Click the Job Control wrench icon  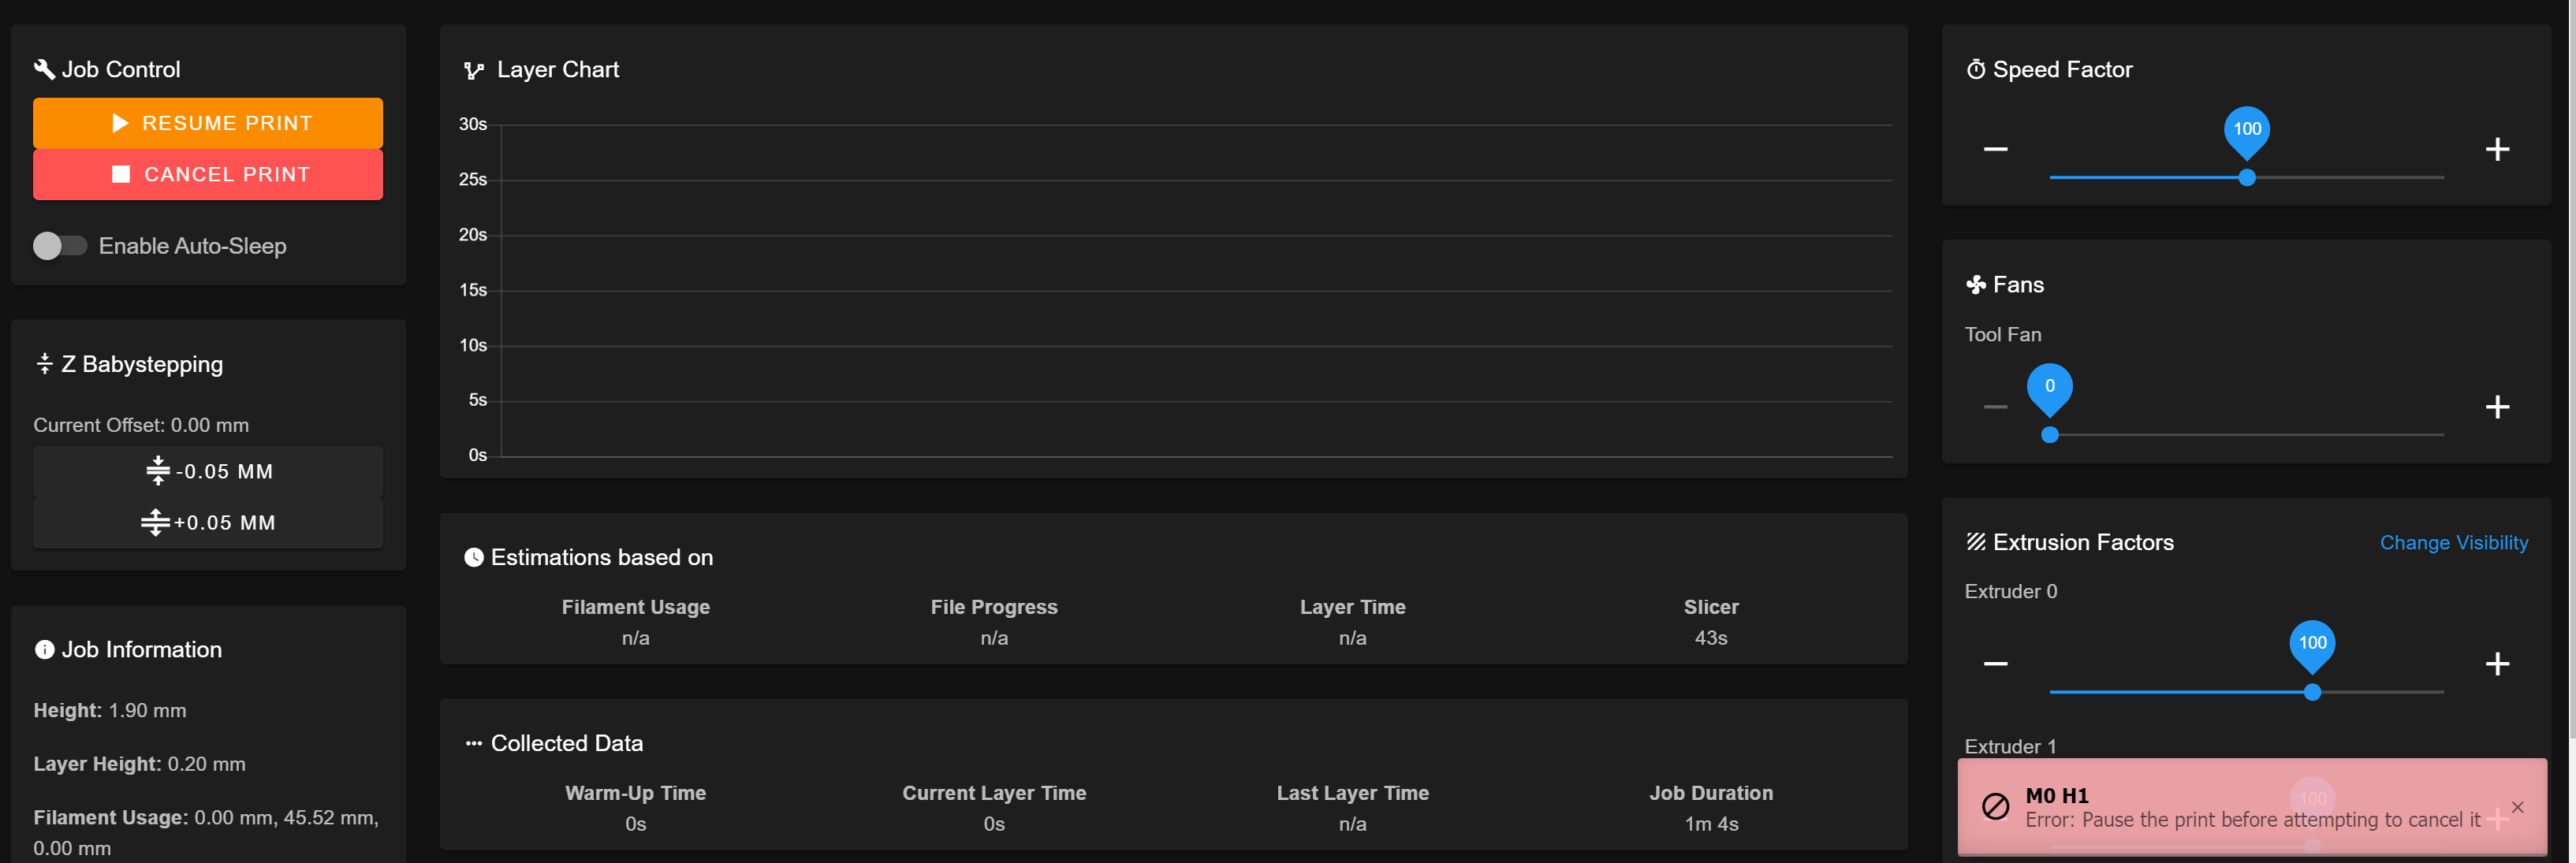44,69
